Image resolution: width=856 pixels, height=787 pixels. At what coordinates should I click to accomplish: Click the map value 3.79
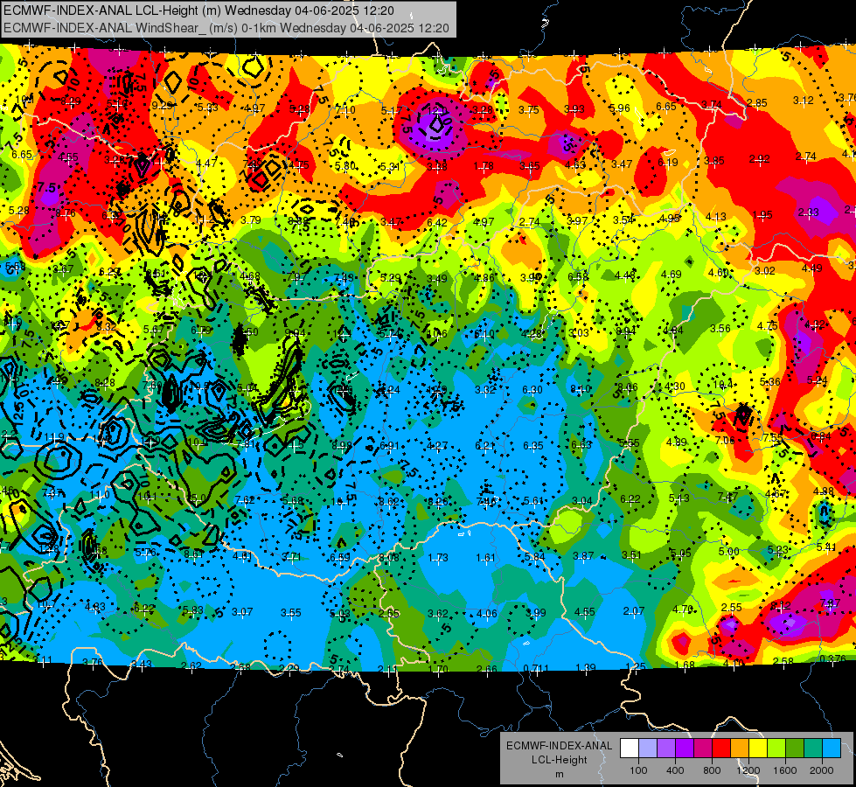[x=251, y=220]
